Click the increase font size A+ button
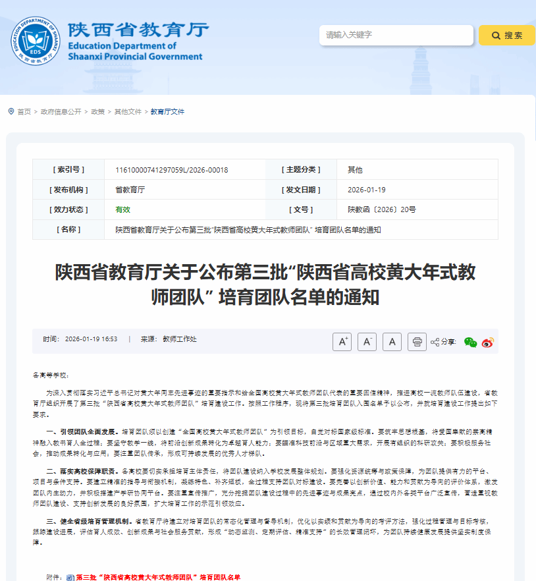This screenshot has height=581, width=536. [342, 341]
